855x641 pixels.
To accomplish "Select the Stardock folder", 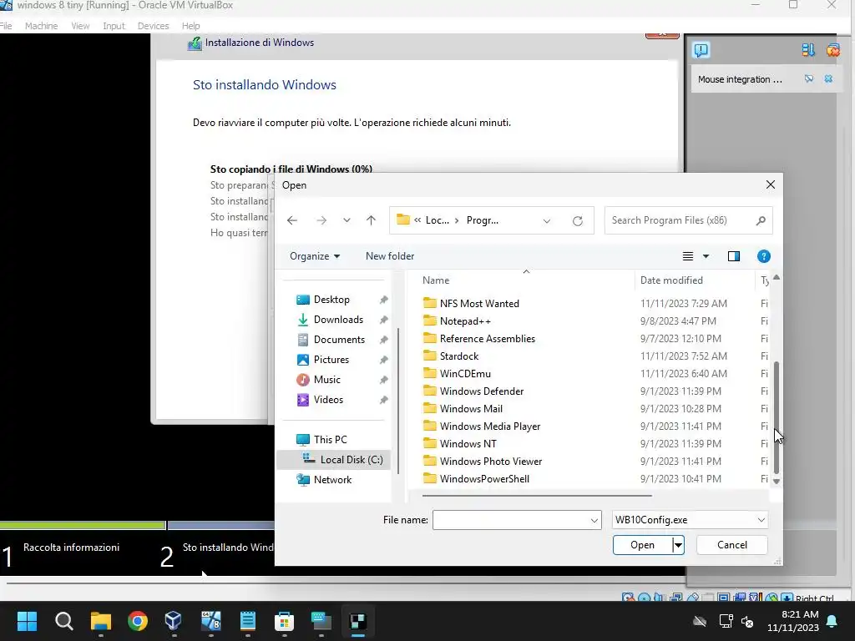I will click(459, 356).
